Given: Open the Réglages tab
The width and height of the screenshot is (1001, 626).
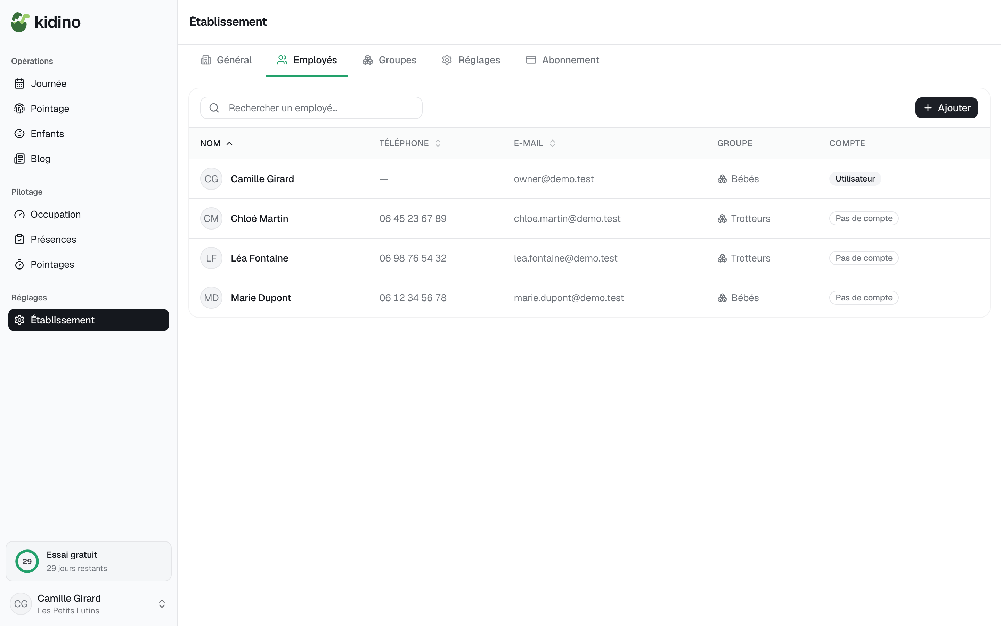Looking at the screenshot, I should (x=471, y=60).
